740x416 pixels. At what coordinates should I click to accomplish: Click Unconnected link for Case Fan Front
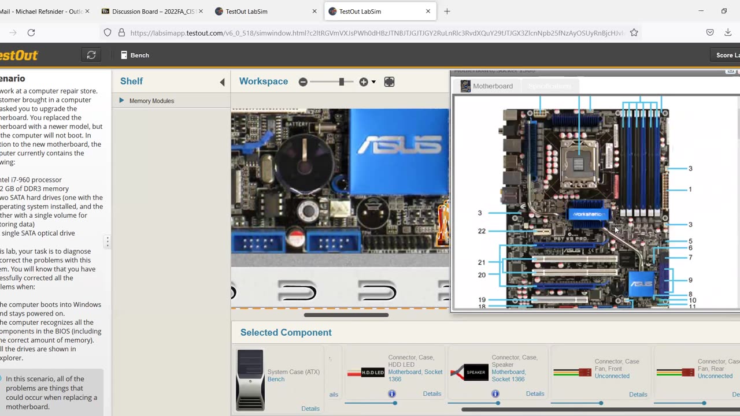pos(612,376)
